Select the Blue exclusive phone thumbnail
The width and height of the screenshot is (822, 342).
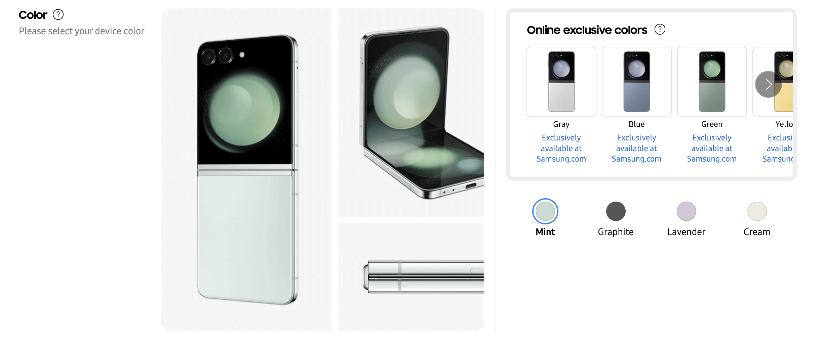(637, 82)
